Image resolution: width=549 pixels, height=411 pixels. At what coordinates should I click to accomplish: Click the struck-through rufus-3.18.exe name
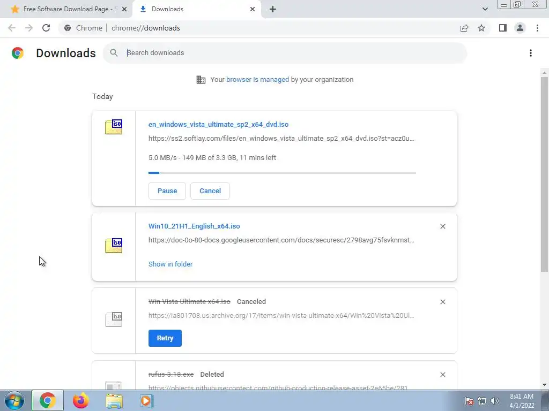(171, 374)
